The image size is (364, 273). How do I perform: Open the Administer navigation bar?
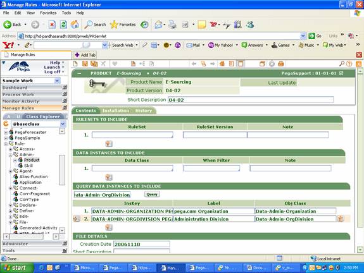point(34,243)
